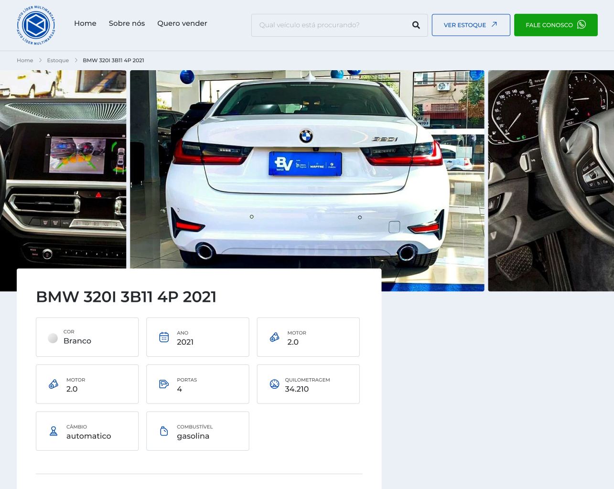Click the Auto Líder Multimarcas logo
The width and height of the screenshot is (614, 489).
point(36,25)
